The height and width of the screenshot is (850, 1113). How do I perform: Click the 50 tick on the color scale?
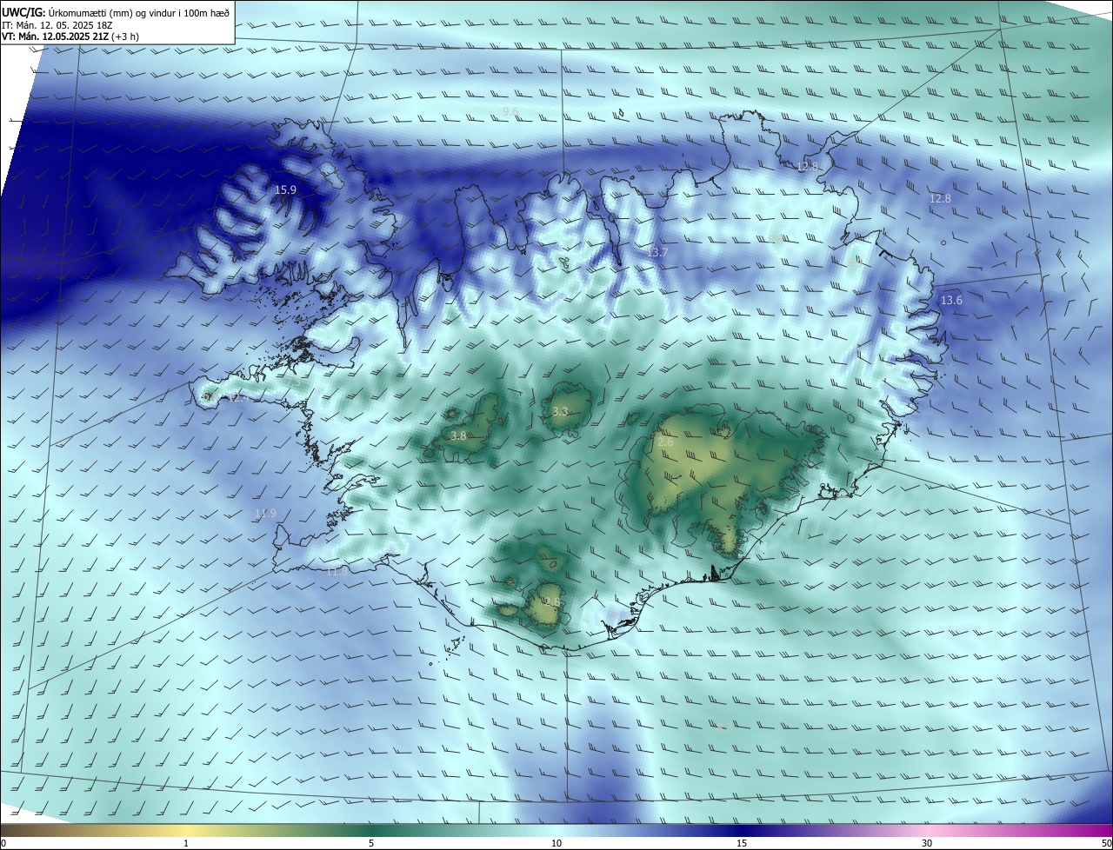(1106, 844)
